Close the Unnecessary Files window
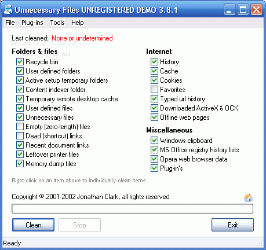Screen dimensions: 266x250 [x=256, y=10]
